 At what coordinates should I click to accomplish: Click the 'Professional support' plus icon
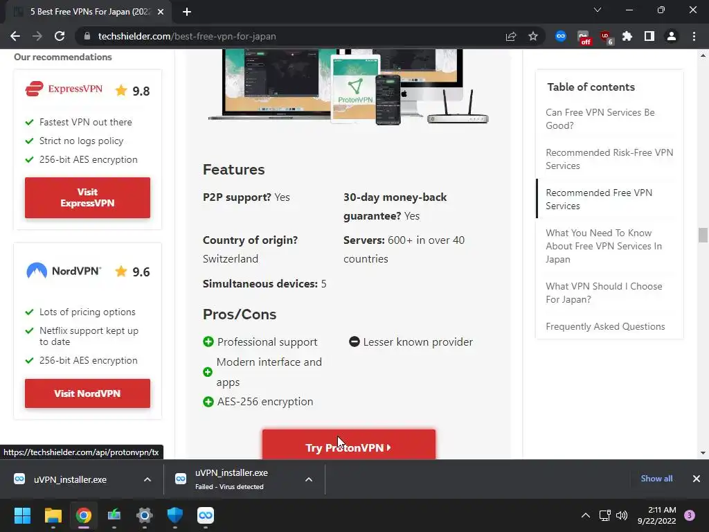coord(208,342)
